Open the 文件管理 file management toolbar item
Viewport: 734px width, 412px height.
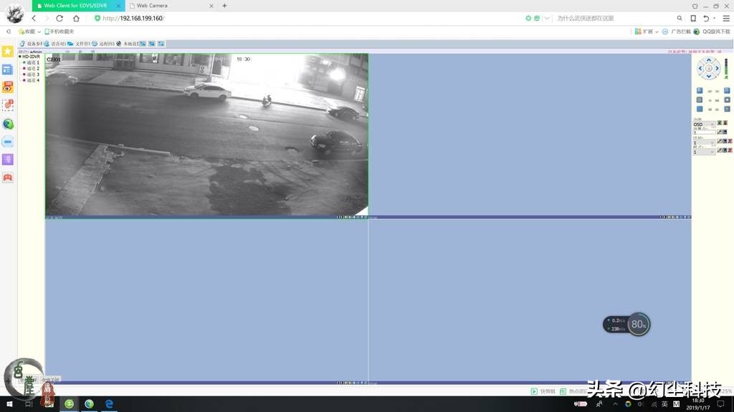point(79,44)
